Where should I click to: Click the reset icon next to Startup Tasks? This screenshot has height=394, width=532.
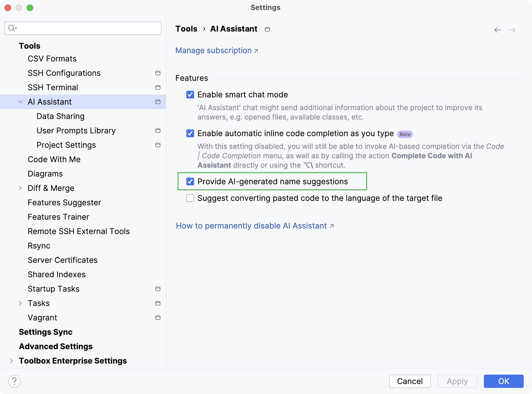tap(158, 289)
